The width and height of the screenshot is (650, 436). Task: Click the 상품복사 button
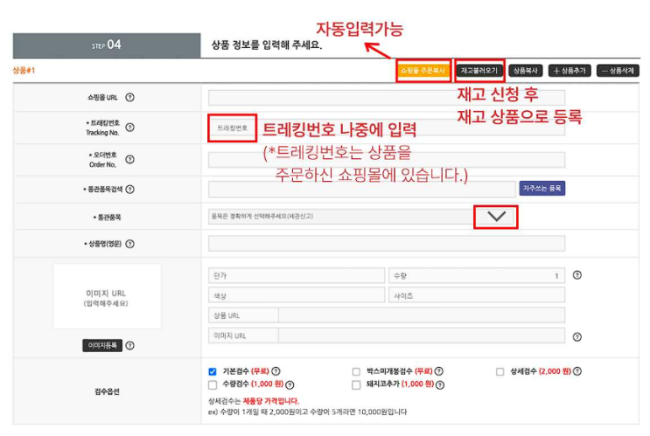coord(525,71)
